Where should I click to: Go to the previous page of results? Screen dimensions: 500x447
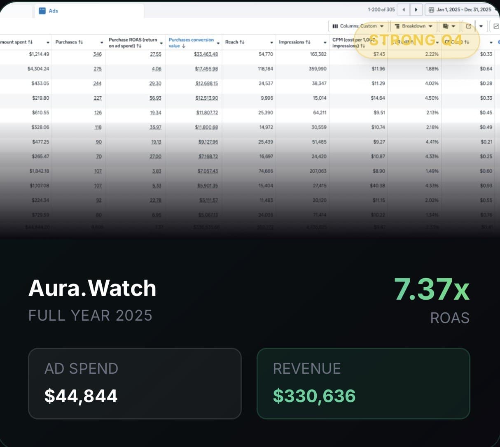pyautogui.click(x=404, y=9)
